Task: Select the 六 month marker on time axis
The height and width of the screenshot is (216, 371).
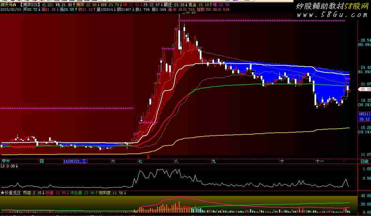Action: 113,161
